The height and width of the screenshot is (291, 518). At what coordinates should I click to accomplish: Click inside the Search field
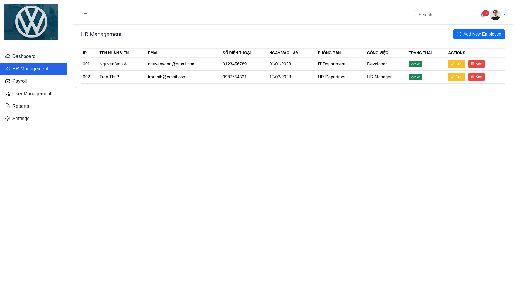(445, 15)
